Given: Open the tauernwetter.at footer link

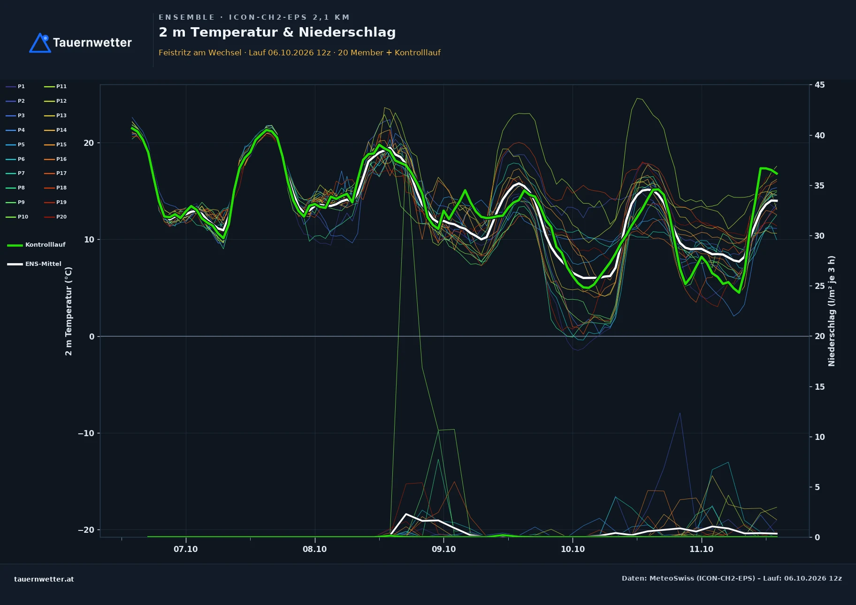Looking at the screenshot, I should (x=44, y=579).
